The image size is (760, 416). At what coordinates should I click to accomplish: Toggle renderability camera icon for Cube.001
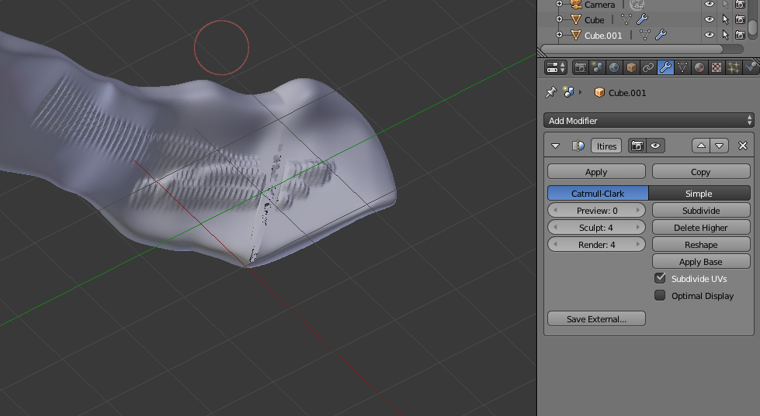740,35
